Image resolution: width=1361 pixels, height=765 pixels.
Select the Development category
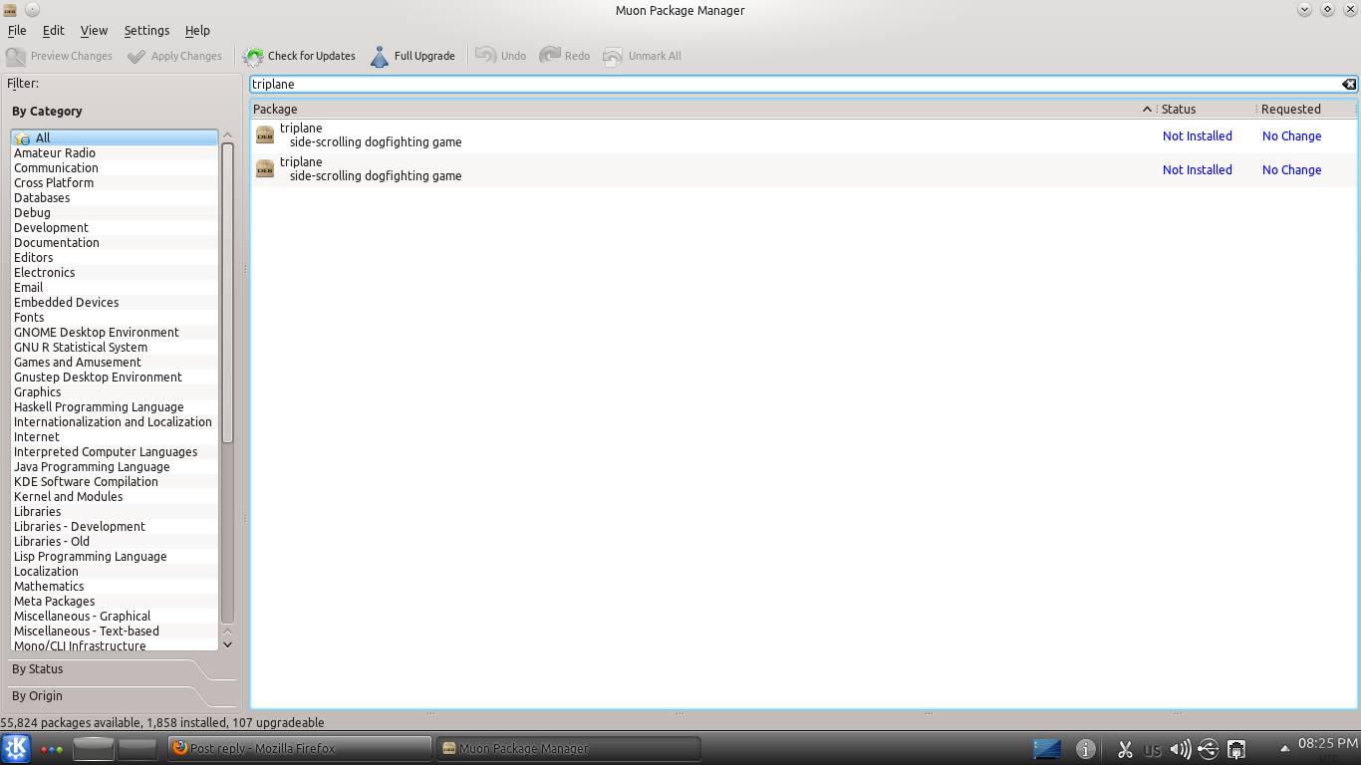pyautogui.click(x=51, y=228)
